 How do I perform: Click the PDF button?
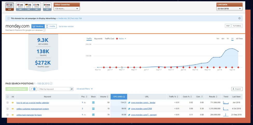click(228, 26)
